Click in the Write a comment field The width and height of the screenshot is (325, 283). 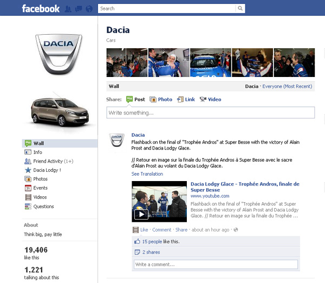216,265
